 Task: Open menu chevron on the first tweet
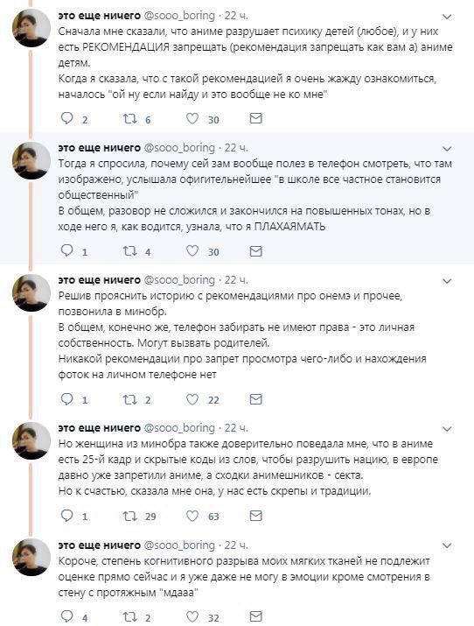tap(447, 17)
